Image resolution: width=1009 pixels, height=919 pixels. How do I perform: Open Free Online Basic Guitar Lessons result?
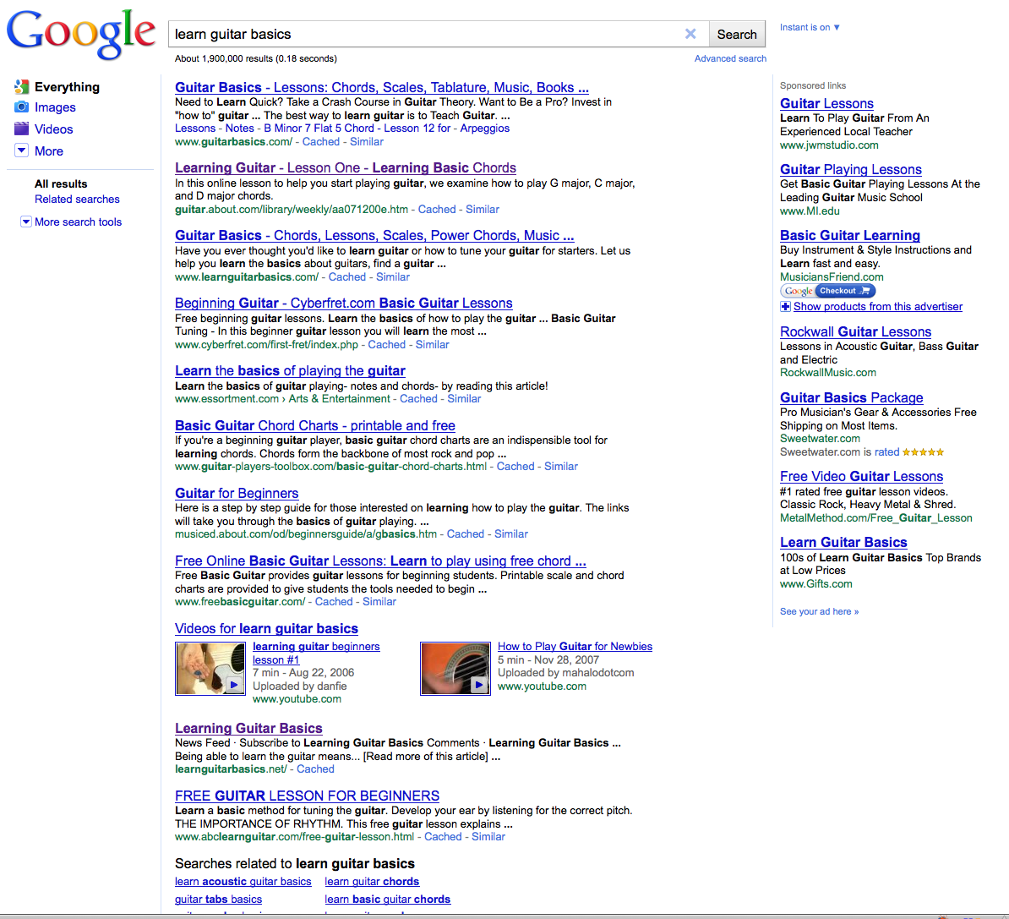click(x=380, y=561)
